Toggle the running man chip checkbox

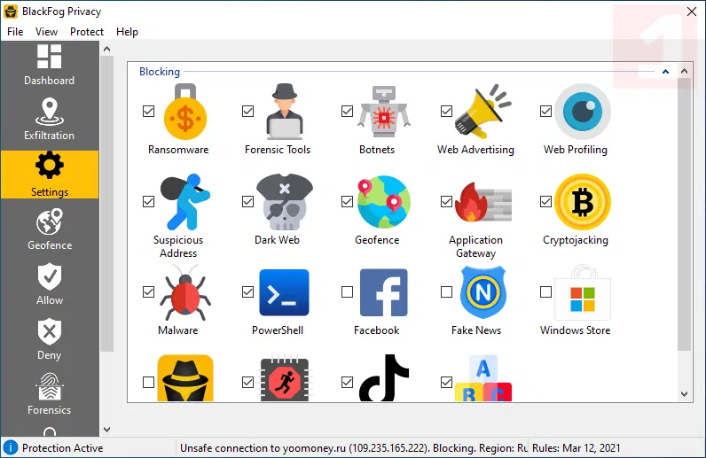247,383
